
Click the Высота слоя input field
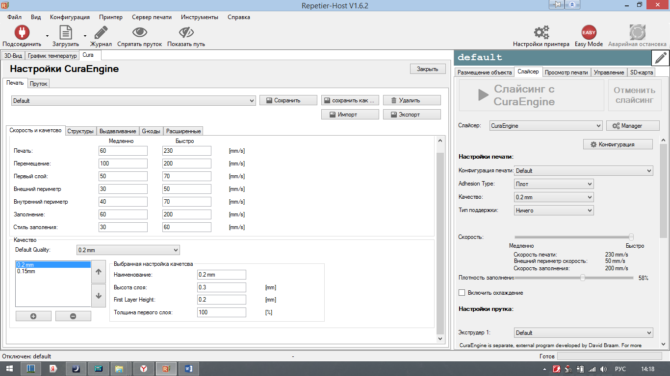[222, 287]
